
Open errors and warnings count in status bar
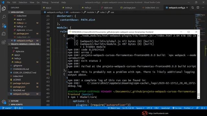click(x=18, y=108)
